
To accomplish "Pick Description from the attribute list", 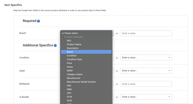I will 73,48.
